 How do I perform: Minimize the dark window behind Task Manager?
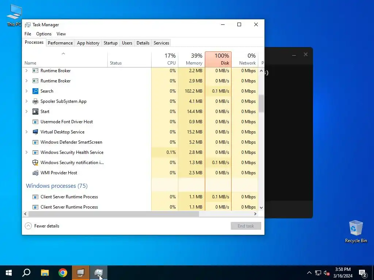(x=294, y=55)
